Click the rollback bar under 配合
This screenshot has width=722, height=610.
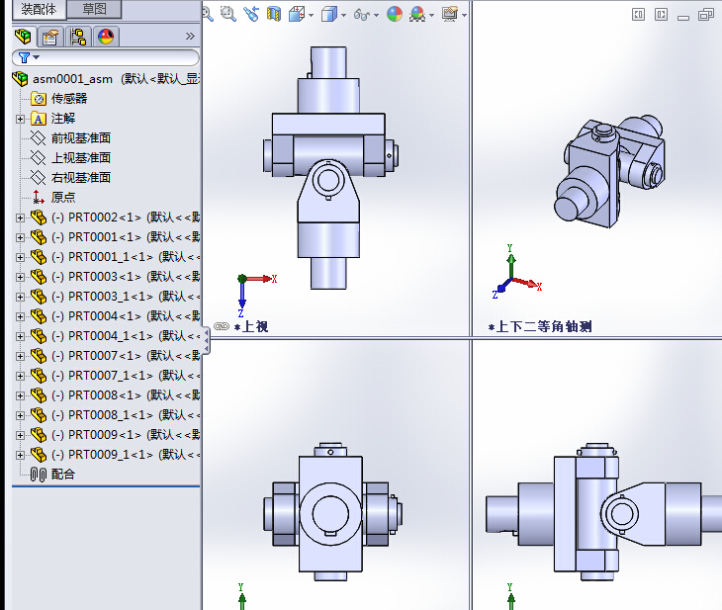point(106,486)
